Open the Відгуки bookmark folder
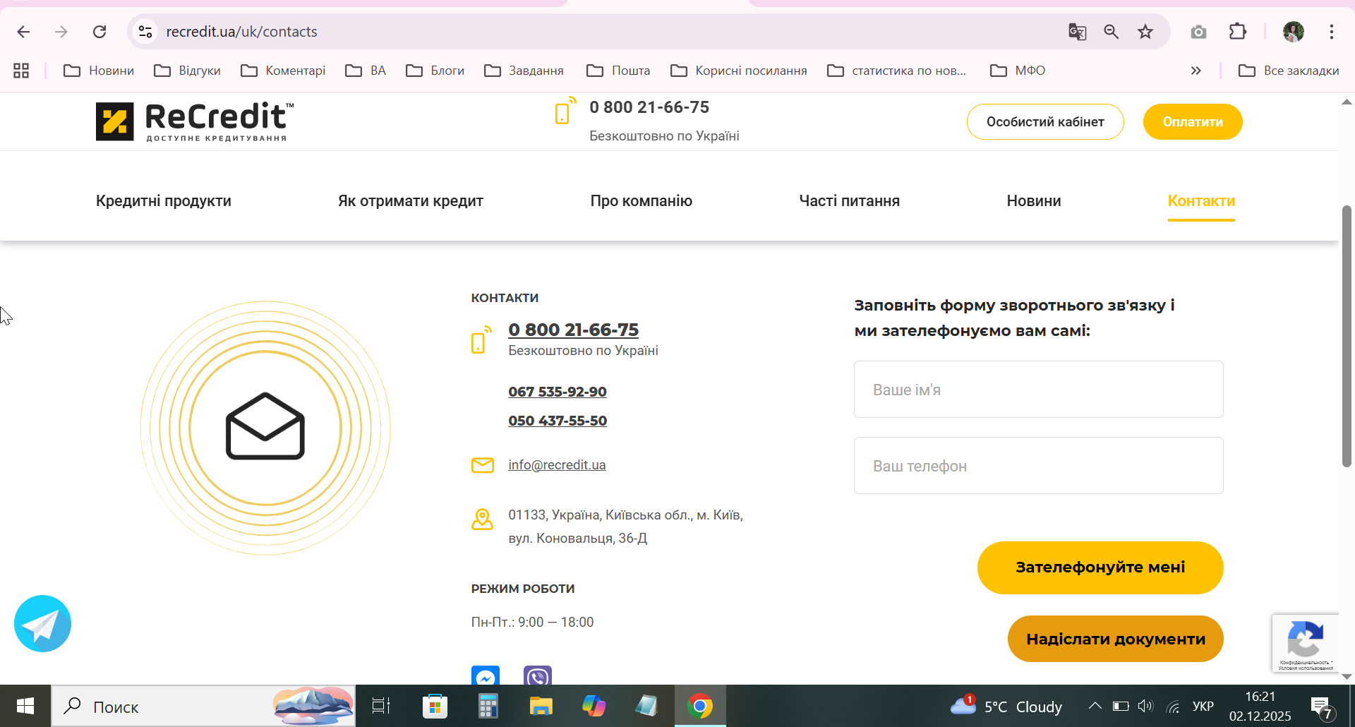This screenshot has width=1355, height=727. [188, 71]
